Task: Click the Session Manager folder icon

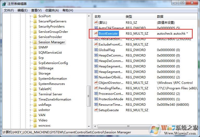Action: [x=35, y=42]
